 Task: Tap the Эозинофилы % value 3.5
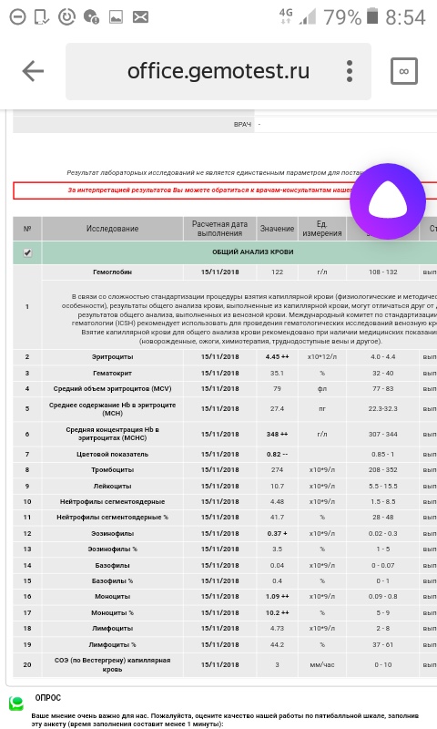(x=278, y=549)
